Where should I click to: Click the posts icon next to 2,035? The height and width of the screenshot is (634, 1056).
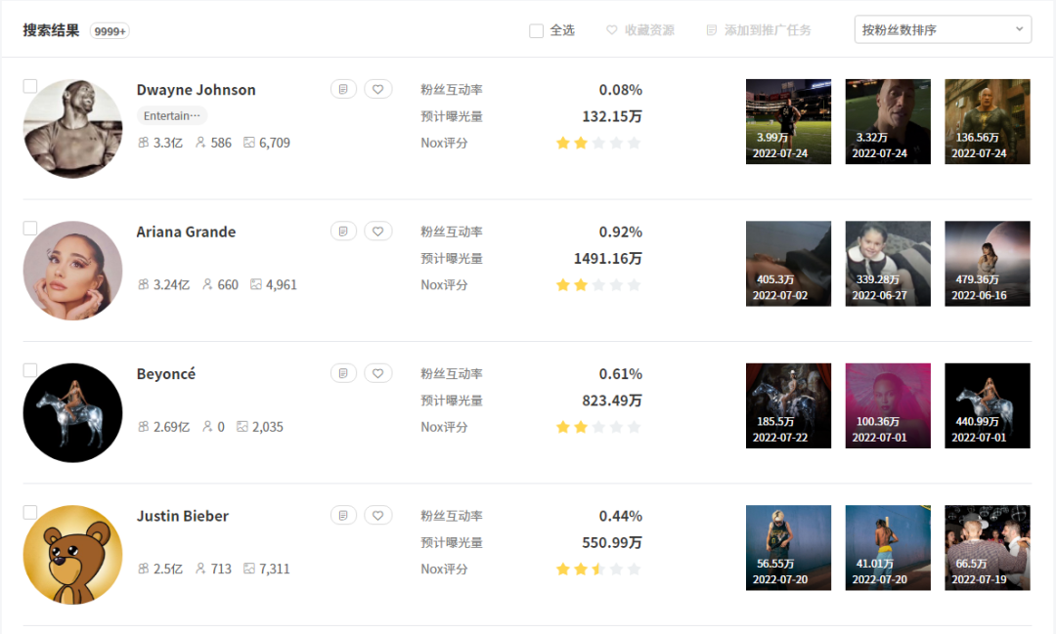242,427
